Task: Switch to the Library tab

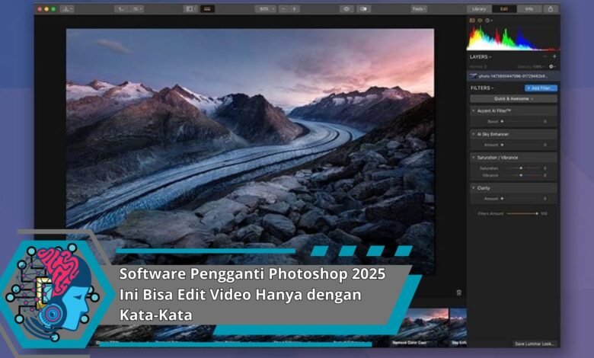Action: pos(479,9)
